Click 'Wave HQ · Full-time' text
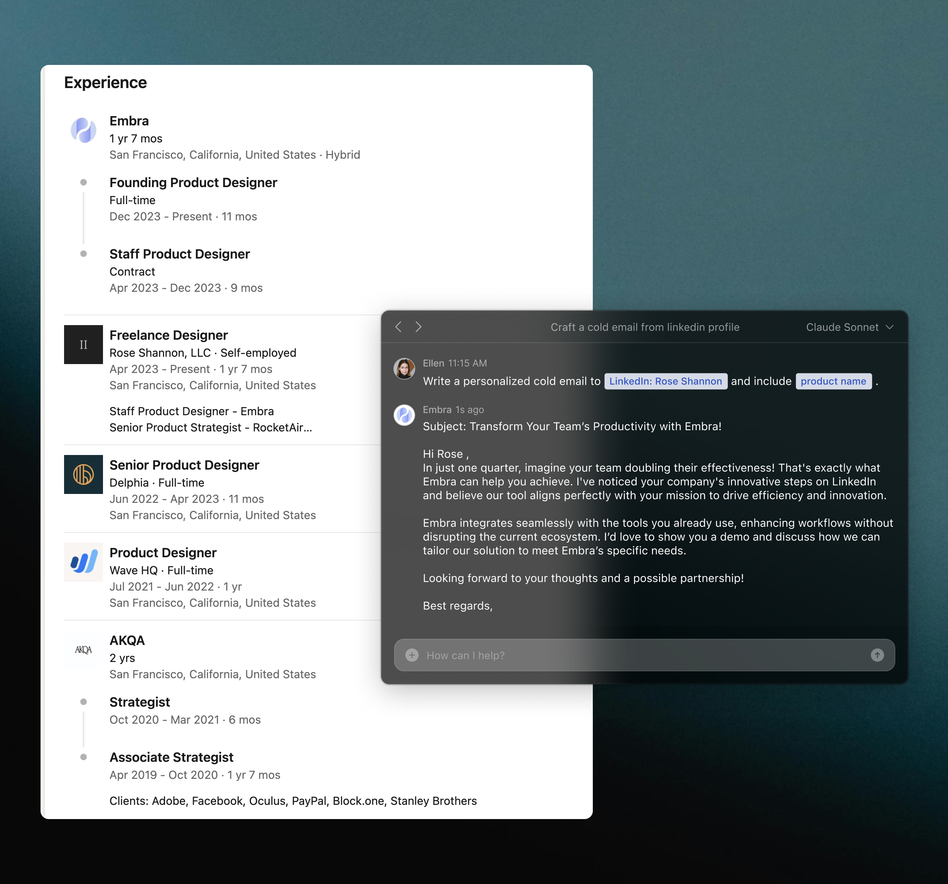 point(162,571)
